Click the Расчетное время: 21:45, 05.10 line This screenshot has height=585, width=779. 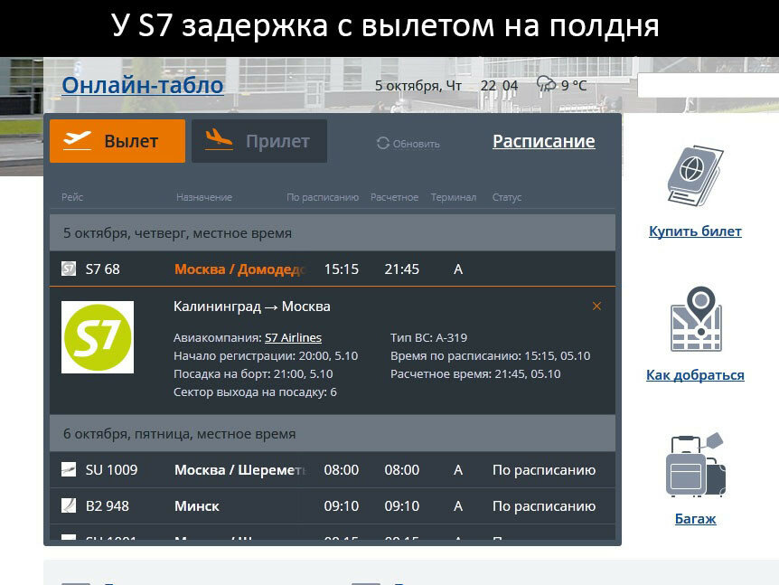coord(475,373)
